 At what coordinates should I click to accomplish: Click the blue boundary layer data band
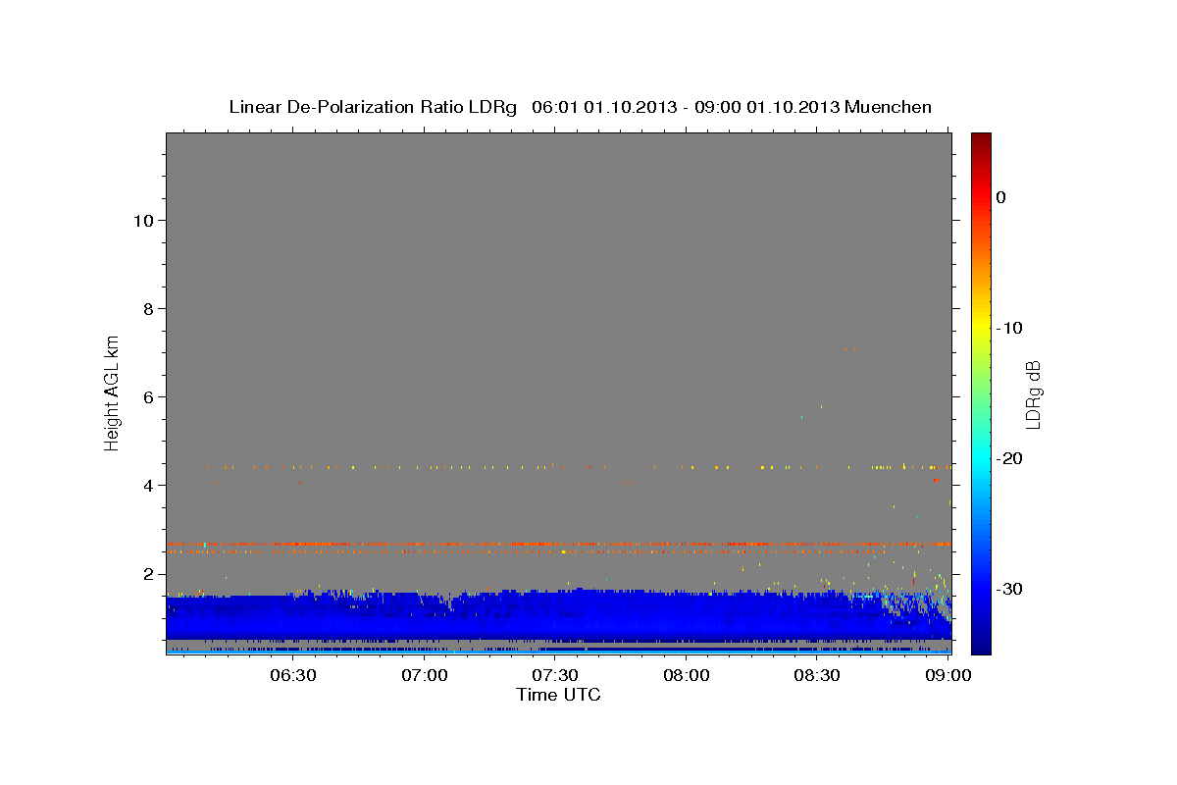click(558, 615)
